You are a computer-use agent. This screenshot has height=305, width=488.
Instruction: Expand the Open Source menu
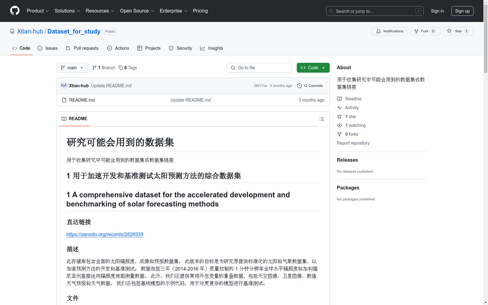tap(137, 11)
